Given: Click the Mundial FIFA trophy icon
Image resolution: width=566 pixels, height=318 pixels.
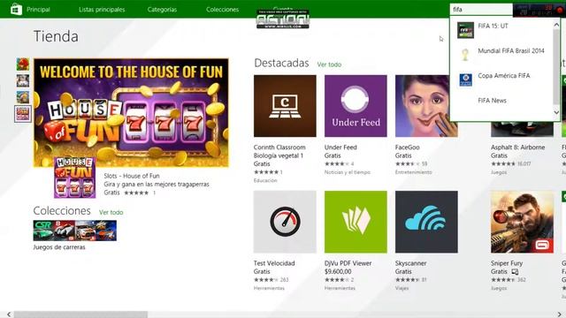Looking at the screenshot, I should (465, 55).
